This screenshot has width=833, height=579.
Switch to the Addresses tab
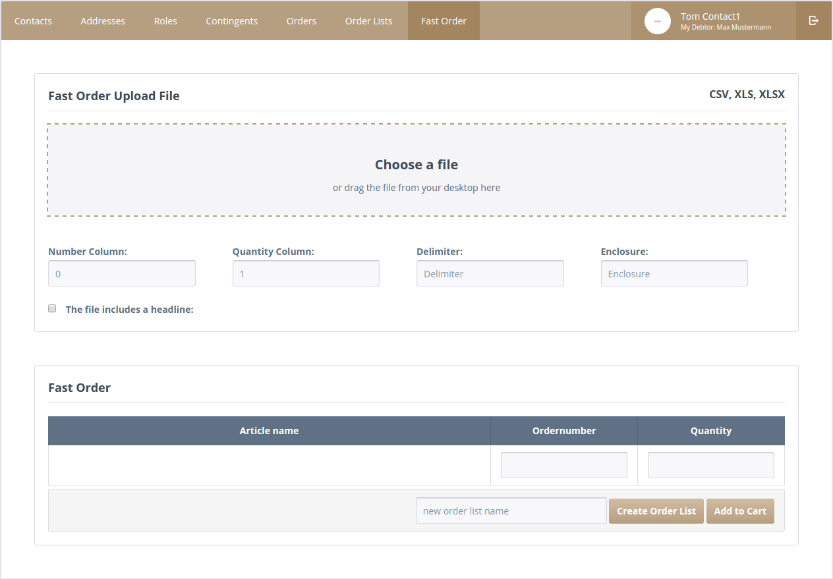pyautogui.click(x=103, y=21)
